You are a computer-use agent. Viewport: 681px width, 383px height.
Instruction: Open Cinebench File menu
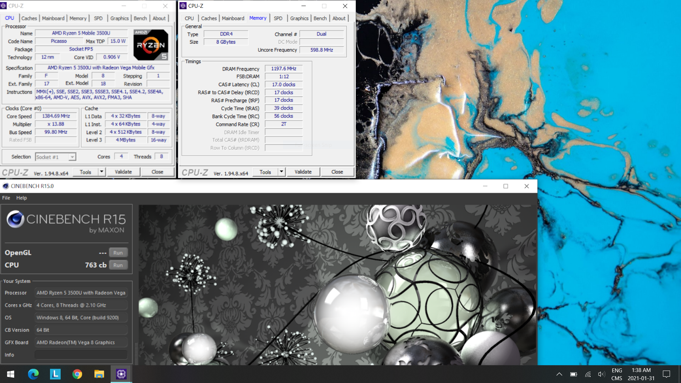tap(6, 198)
